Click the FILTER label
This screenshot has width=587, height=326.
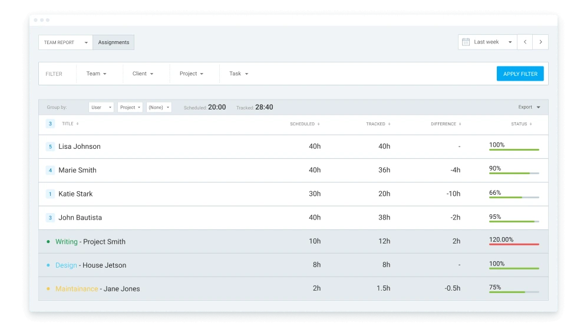(54, 74)
